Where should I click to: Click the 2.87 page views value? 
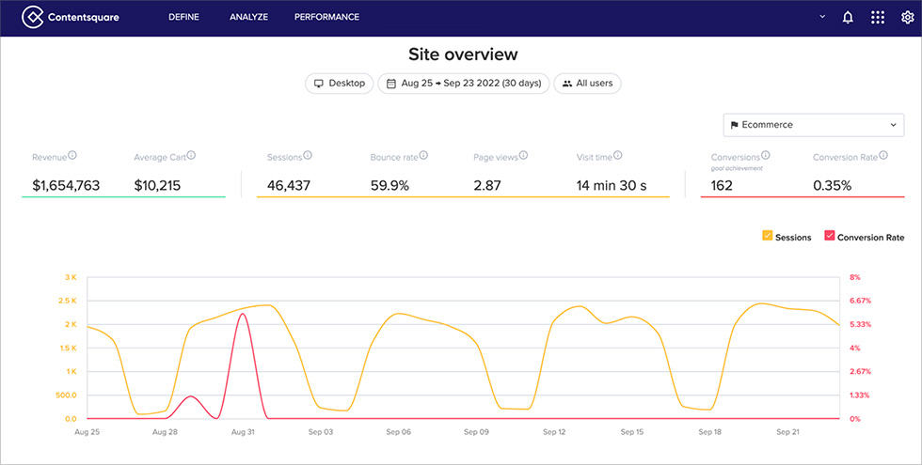coord(487,186)
